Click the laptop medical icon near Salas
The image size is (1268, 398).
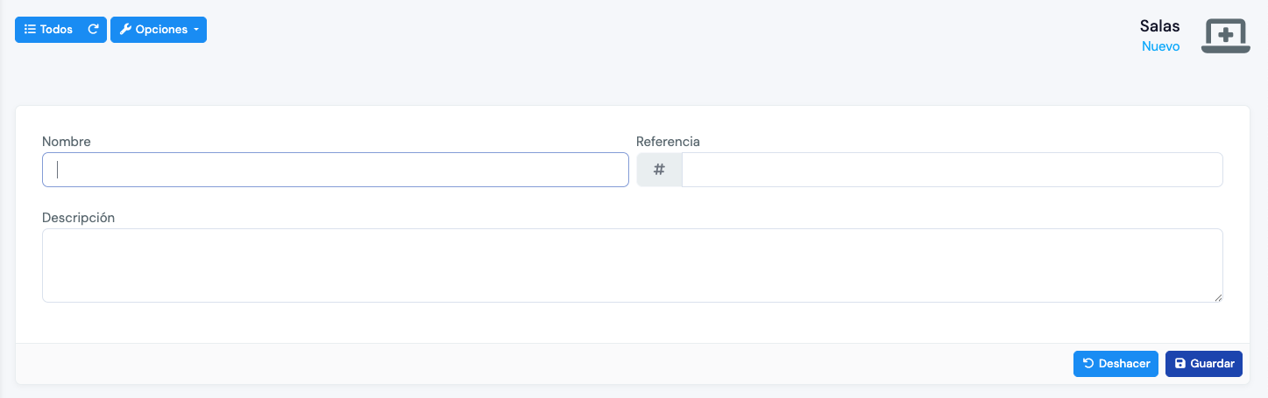point(1225,36)
